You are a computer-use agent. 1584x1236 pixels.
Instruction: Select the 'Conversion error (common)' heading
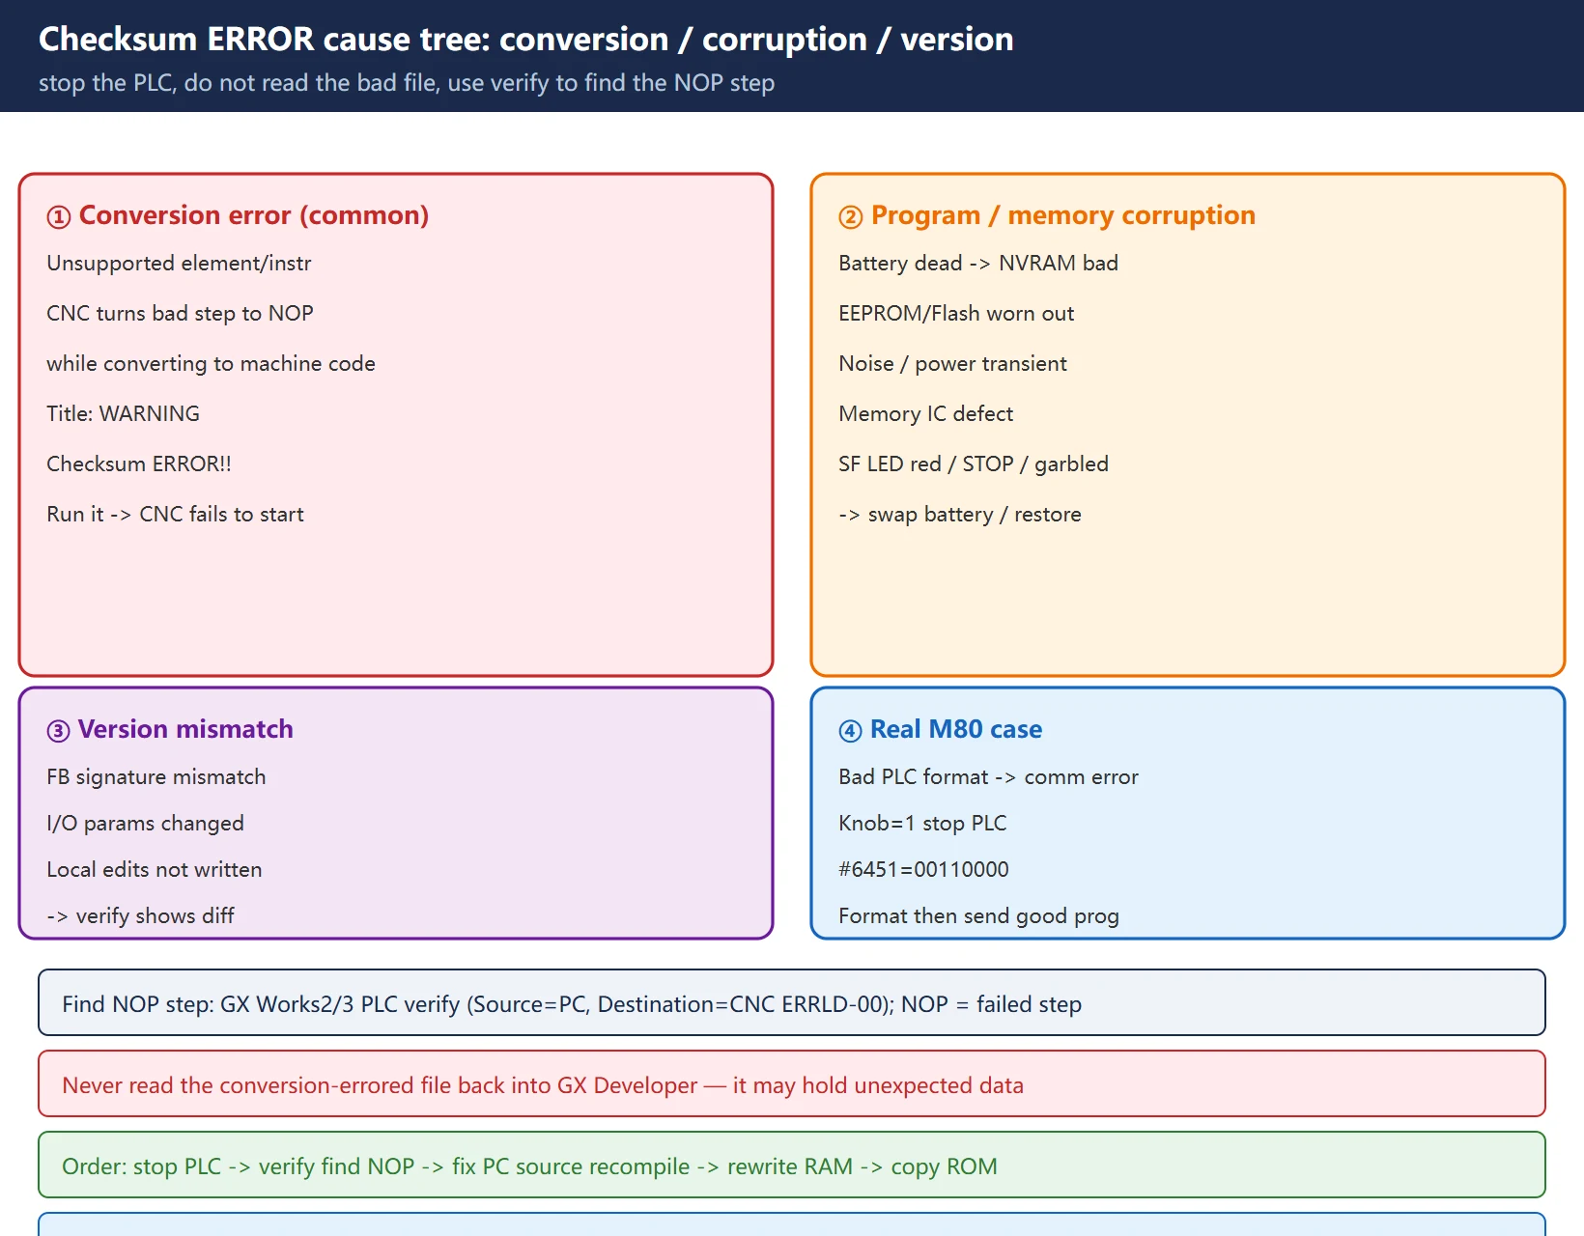238,215
